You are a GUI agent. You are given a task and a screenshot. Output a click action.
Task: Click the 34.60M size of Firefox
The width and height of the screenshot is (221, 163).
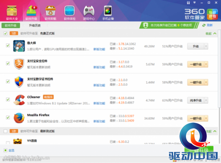149,118
